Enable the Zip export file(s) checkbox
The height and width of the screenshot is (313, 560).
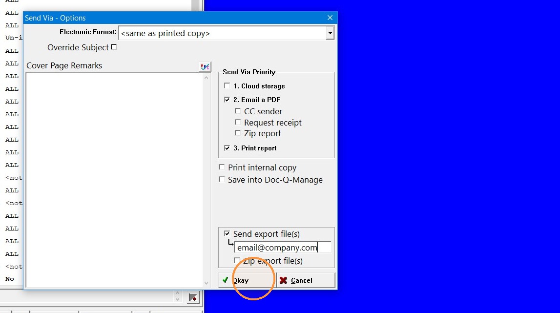click(x=237, y=260)
